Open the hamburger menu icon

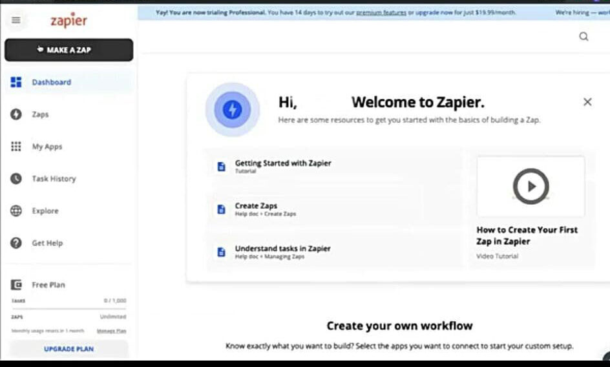pyautogui.click(x=16, y=20)
